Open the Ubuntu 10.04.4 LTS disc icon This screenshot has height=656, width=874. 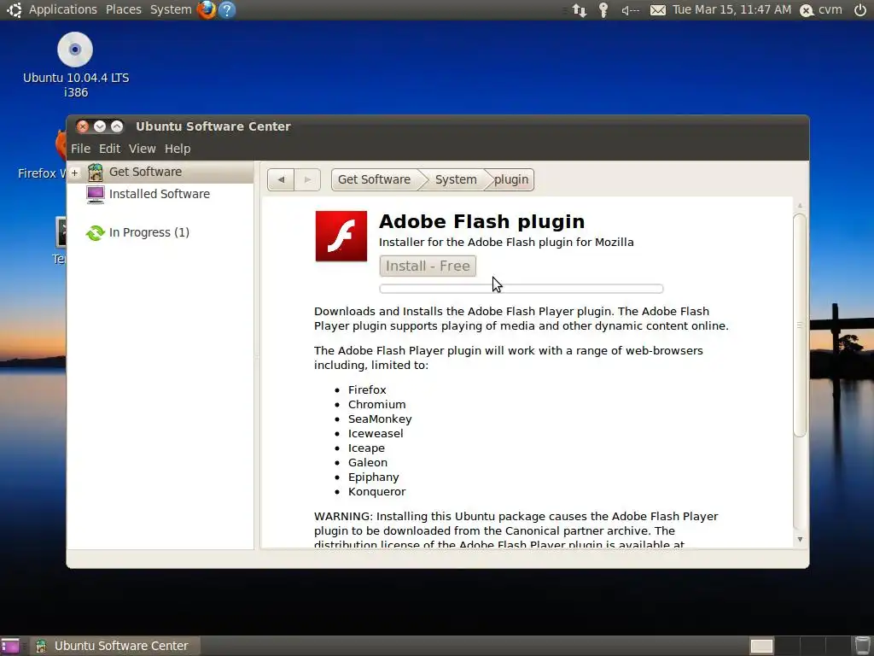click(75, 50)
